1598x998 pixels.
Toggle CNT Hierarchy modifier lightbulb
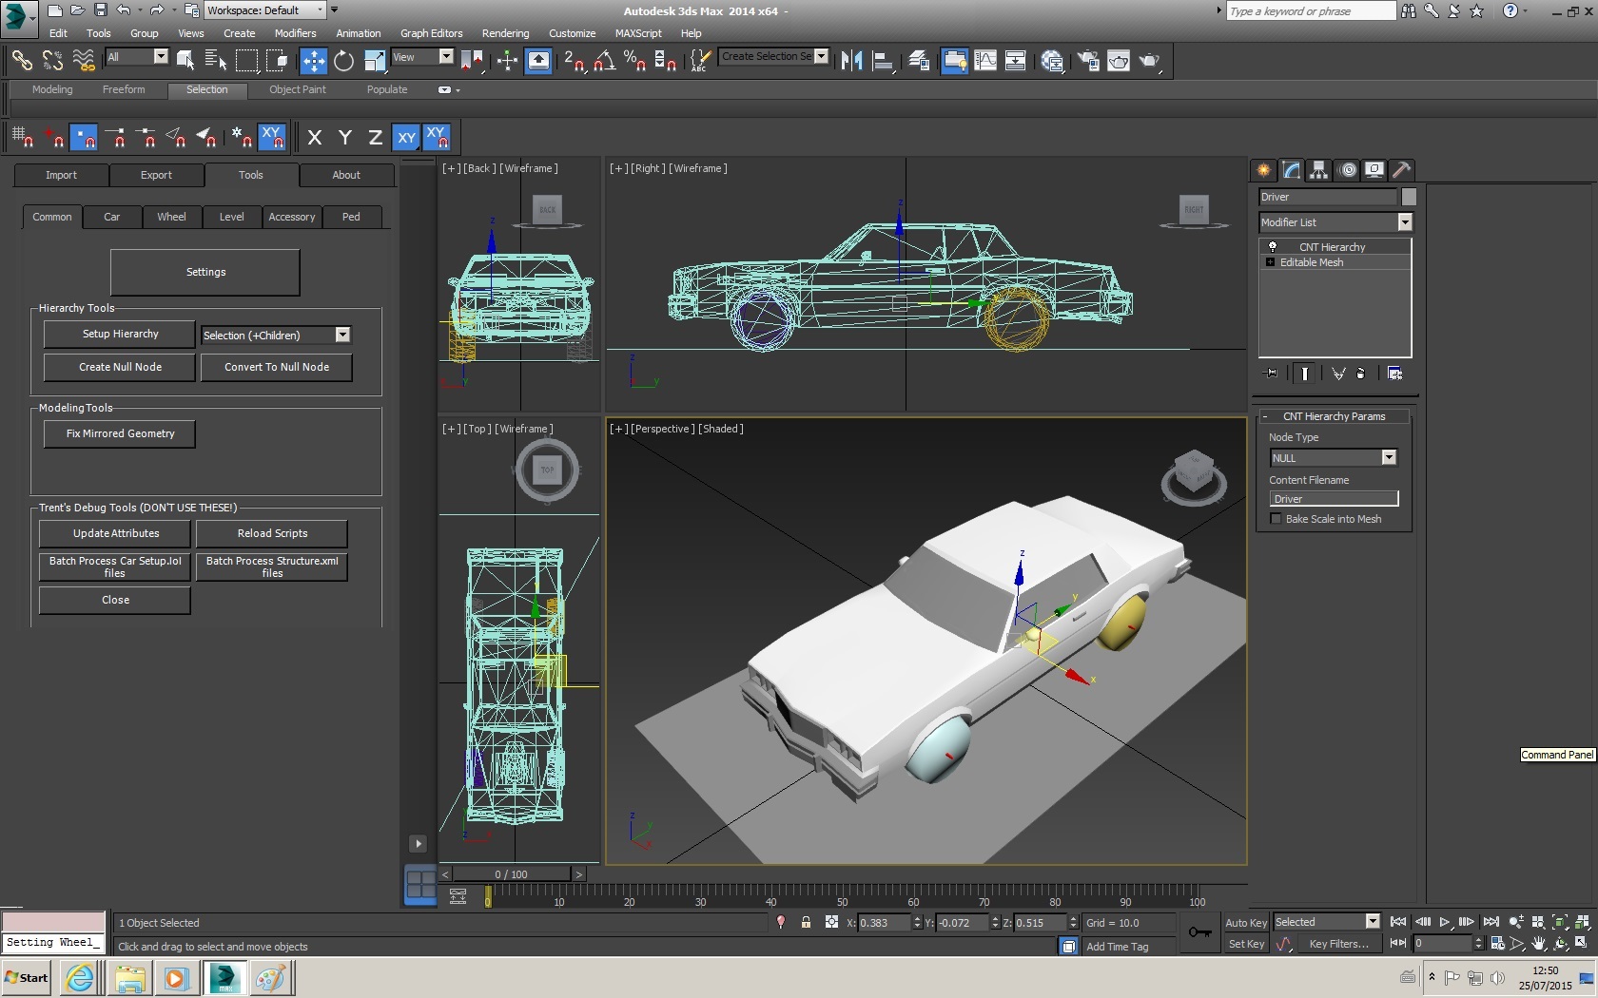point(1272,246)
